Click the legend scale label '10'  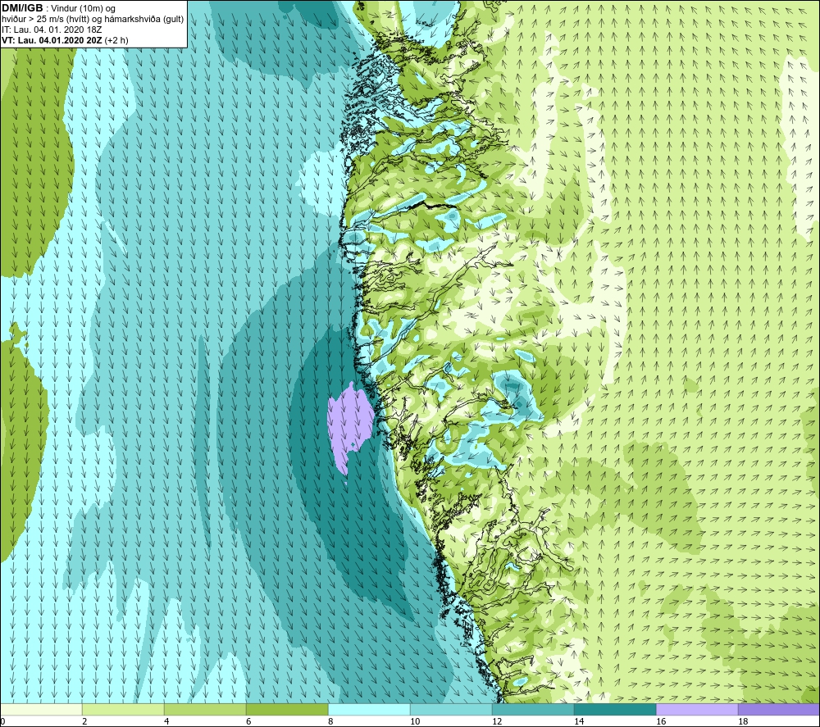click(x=415, y=722)
